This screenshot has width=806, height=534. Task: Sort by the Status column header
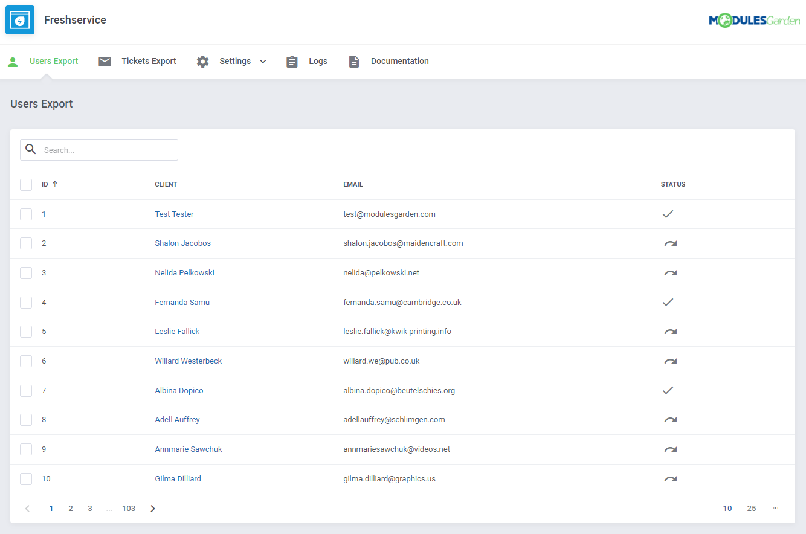[x=673, y=184]
